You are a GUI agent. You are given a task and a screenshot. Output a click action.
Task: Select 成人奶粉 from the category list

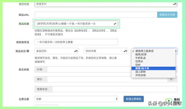click(153, 72)
